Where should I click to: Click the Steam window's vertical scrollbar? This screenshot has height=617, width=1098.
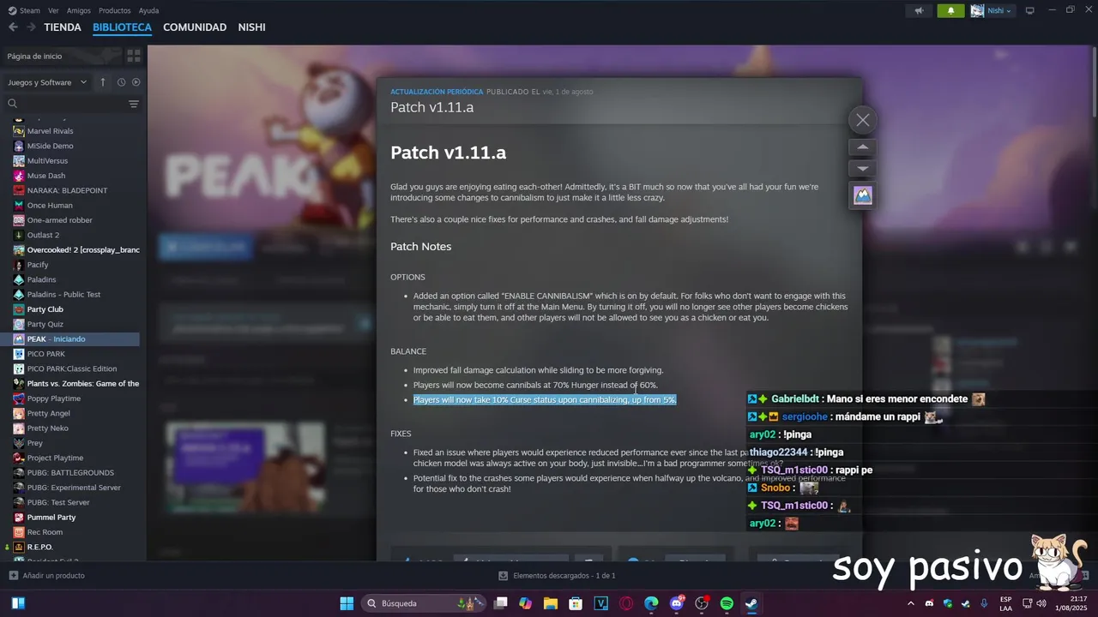point(1094,81)
